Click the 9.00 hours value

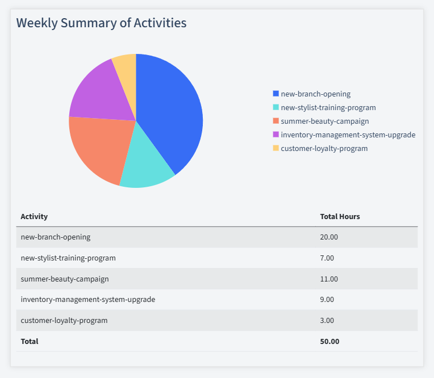(327, 300)
